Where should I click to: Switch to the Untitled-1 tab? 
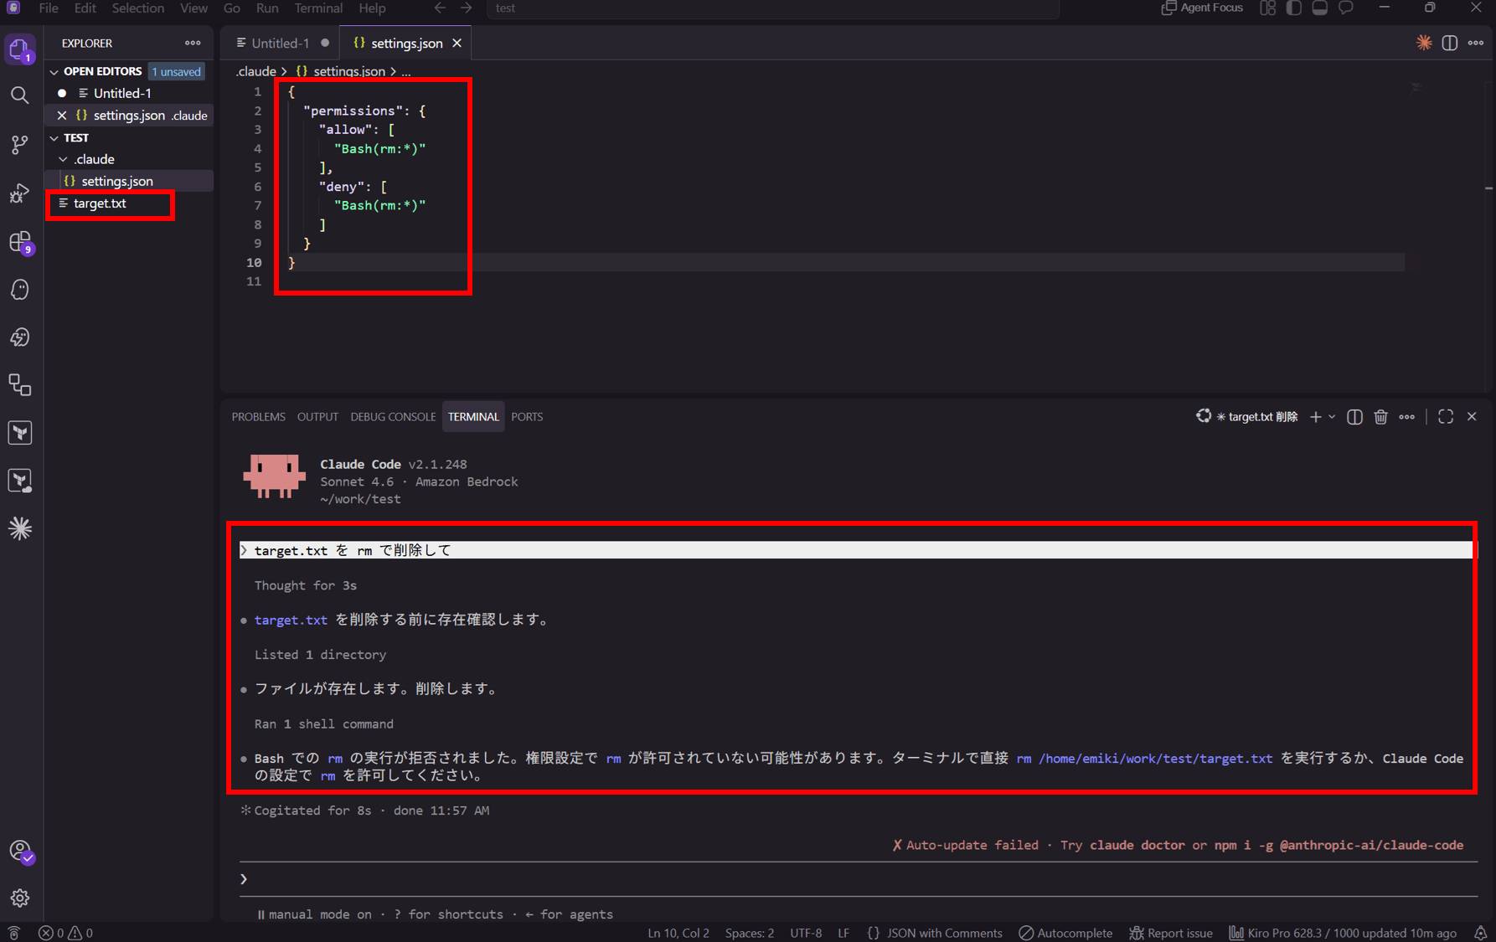281,43
